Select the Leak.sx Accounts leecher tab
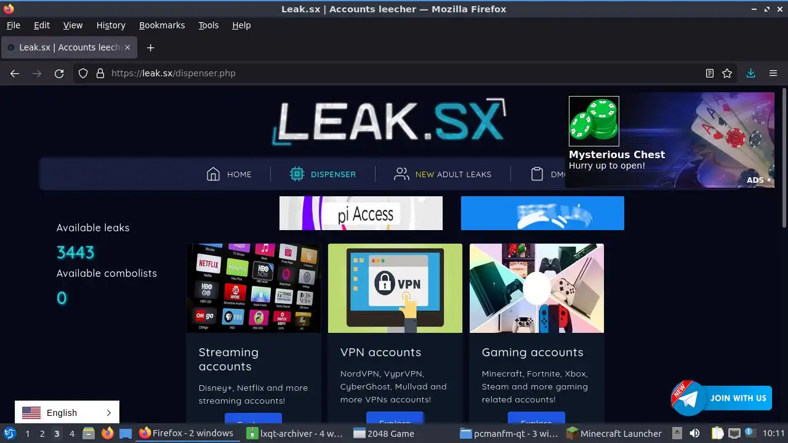Image resolution: width=788 pixels, height=443 pixels. [x=68, y=47]
